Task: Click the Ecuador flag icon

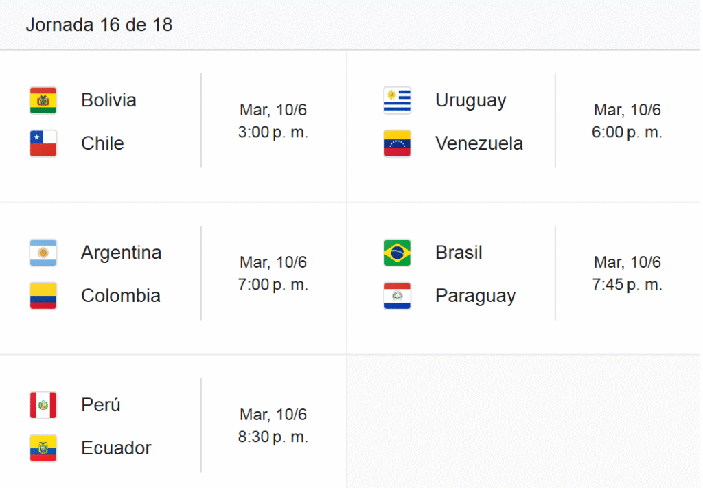Action: point(43,448)
